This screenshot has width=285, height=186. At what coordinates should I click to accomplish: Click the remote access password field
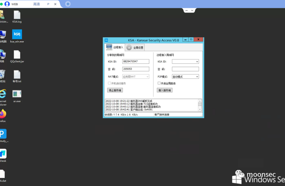(186, 69)
